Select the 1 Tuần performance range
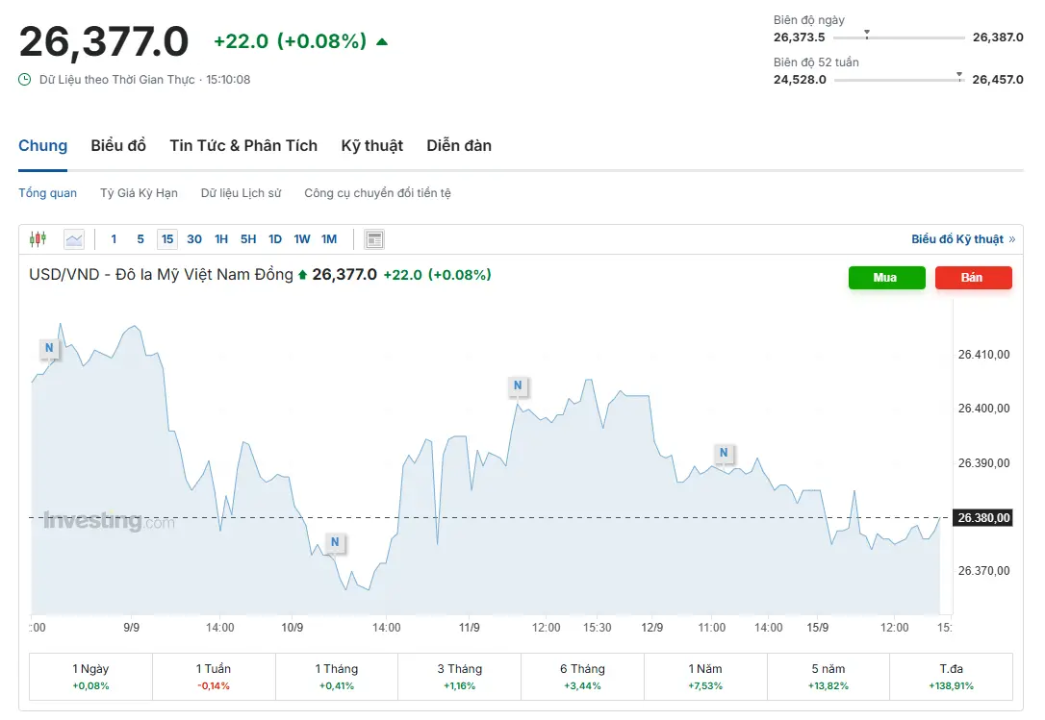The height and width of the screenshot is (720, 1045). point(214,677)
